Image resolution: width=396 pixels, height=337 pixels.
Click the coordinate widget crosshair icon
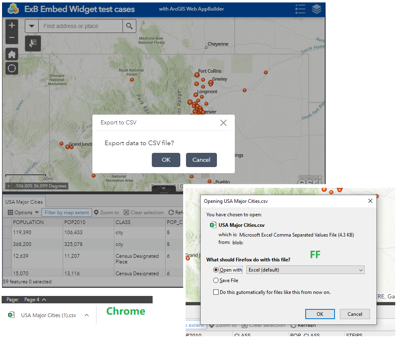click(9, 186)
